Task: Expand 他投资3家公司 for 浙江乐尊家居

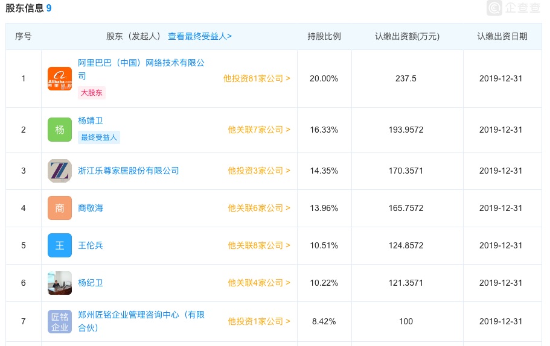Action: 259,171
